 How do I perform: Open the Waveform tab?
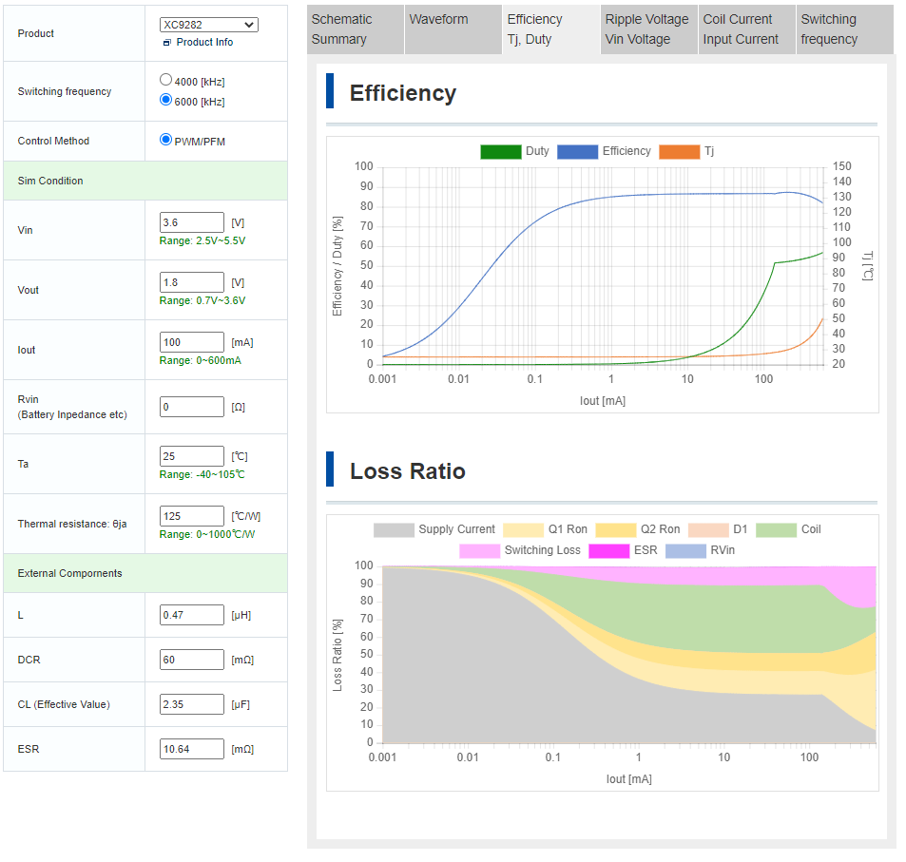pos(453,29)
